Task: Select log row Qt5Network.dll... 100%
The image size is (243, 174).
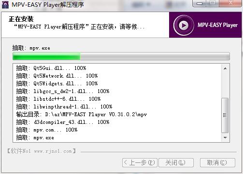Action: pyautogui.click(x=57, y=76)
